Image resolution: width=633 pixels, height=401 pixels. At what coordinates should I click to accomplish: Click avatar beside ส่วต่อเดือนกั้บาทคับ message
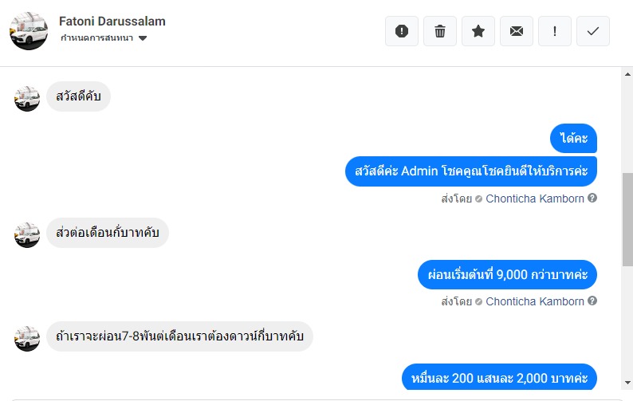tap(27, 234)
